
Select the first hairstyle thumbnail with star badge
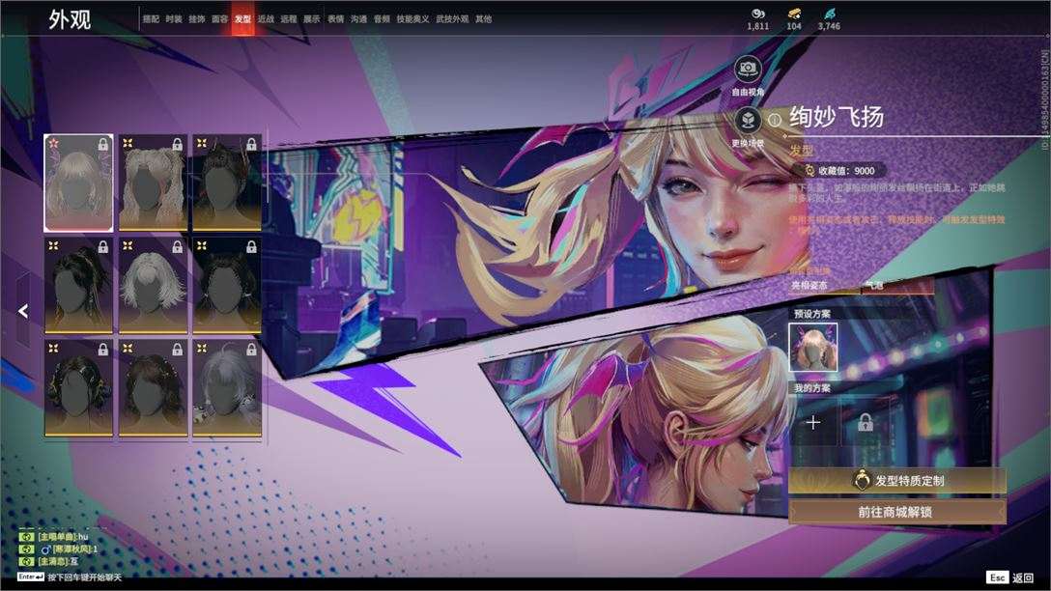point(78,183)
